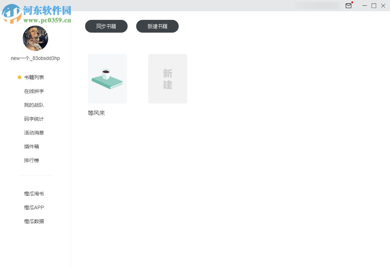Click the sidebar divider line below 排行榜
Viewport: 390px width, 266px height.
coord(35,176)
